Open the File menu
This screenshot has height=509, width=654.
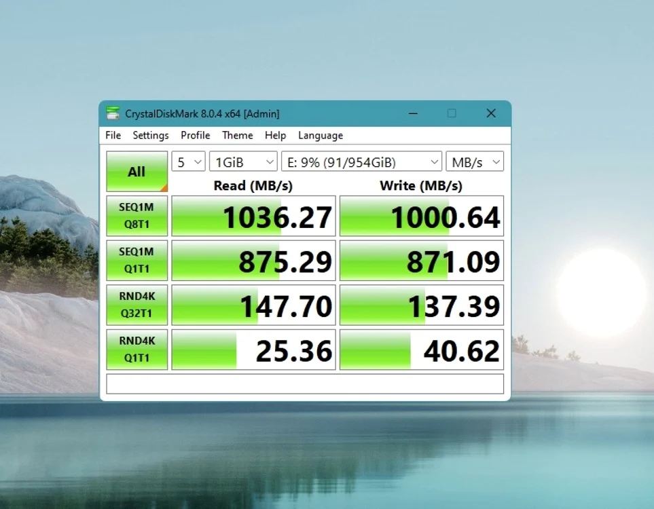pyautogui.click(x=113, y=136)
